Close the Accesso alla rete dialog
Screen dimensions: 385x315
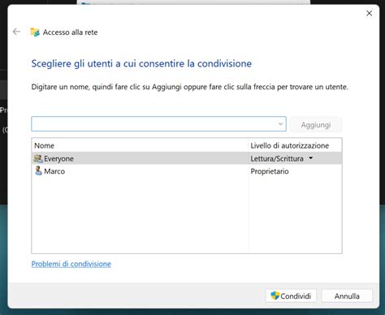pos(369,13)
